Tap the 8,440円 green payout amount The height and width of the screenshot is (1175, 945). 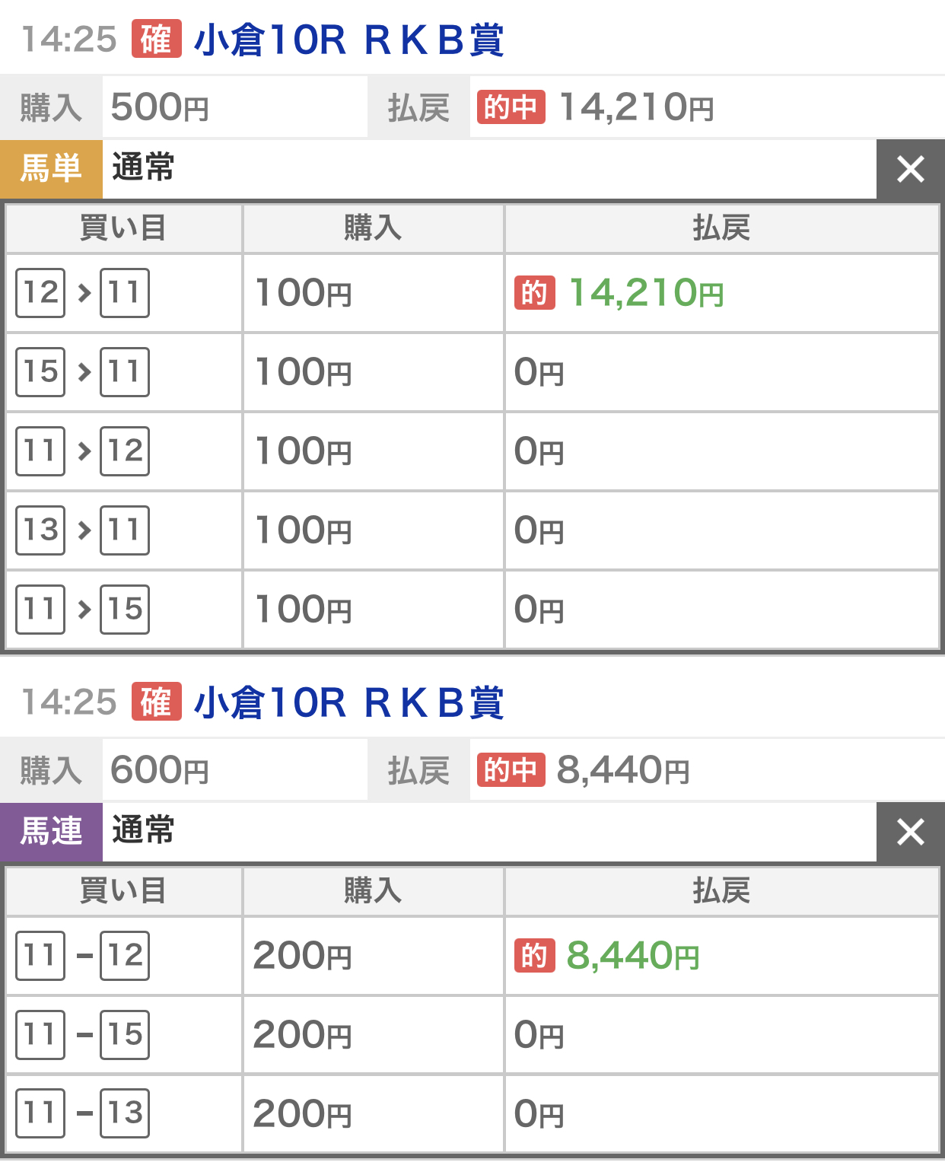click(633, 956)
